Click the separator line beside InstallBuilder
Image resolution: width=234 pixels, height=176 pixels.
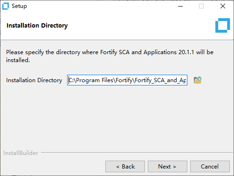point(137,153)
